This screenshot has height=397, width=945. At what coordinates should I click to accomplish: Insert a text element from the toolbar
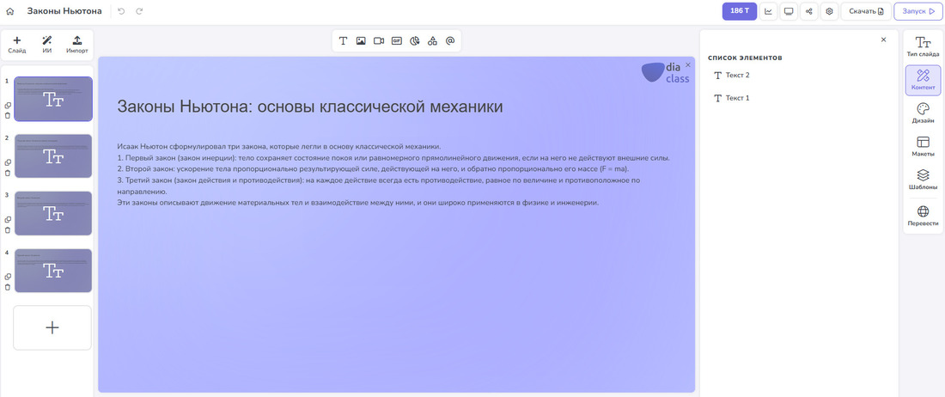(343, 40)
